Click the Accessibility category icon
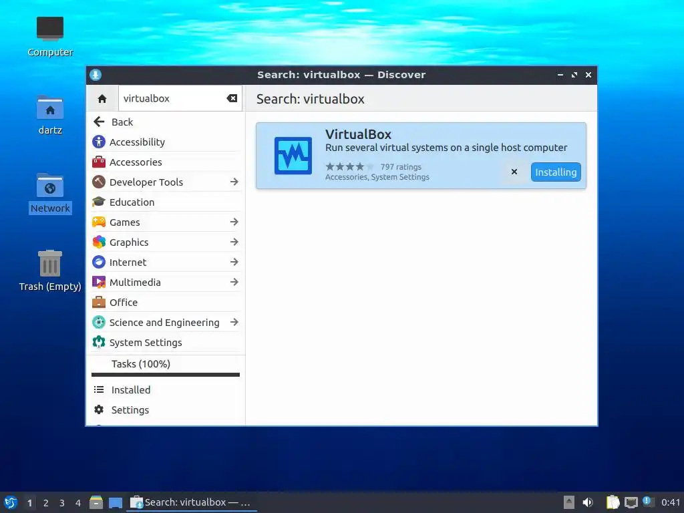This screenshot has height=513, width=684. (x=99, y=142)
